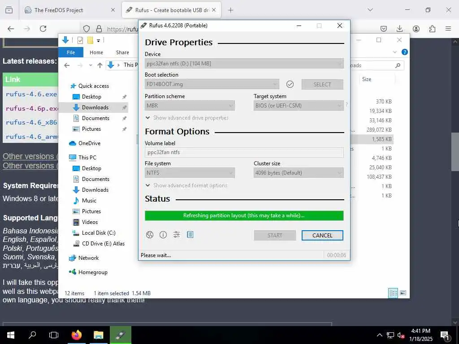Open Rufus language selection globe icon

tap(150, 235)
